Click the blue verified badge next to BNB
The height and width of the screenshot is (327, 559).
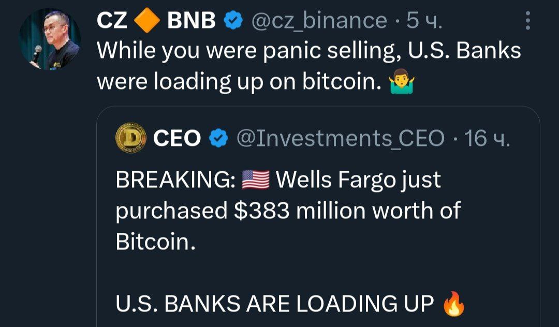pos(232,21)
